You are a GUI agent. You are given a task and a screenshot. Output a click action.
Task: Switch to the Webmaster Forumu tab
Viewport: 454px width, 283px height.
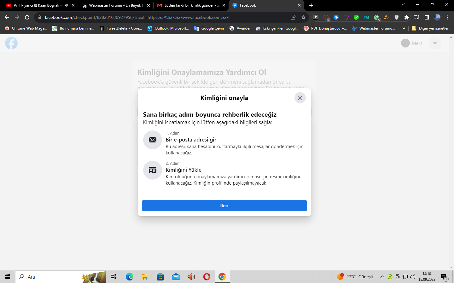115,5
